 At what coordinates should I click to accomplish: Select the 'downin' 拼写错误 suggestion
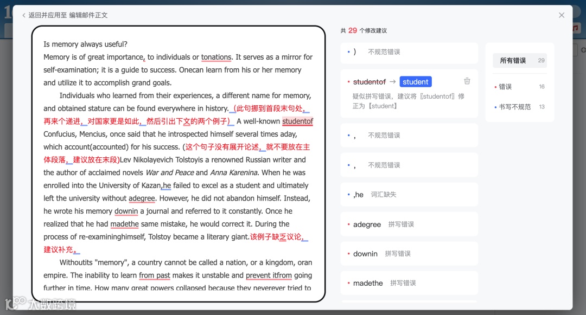pyautogui.click(x=409, y=254)
